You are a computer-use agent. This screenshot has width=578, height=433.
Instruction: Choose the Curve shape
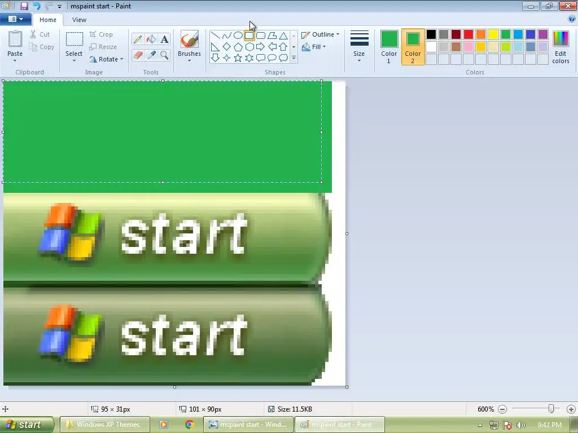pyautogui.click(x=227, y=36)
